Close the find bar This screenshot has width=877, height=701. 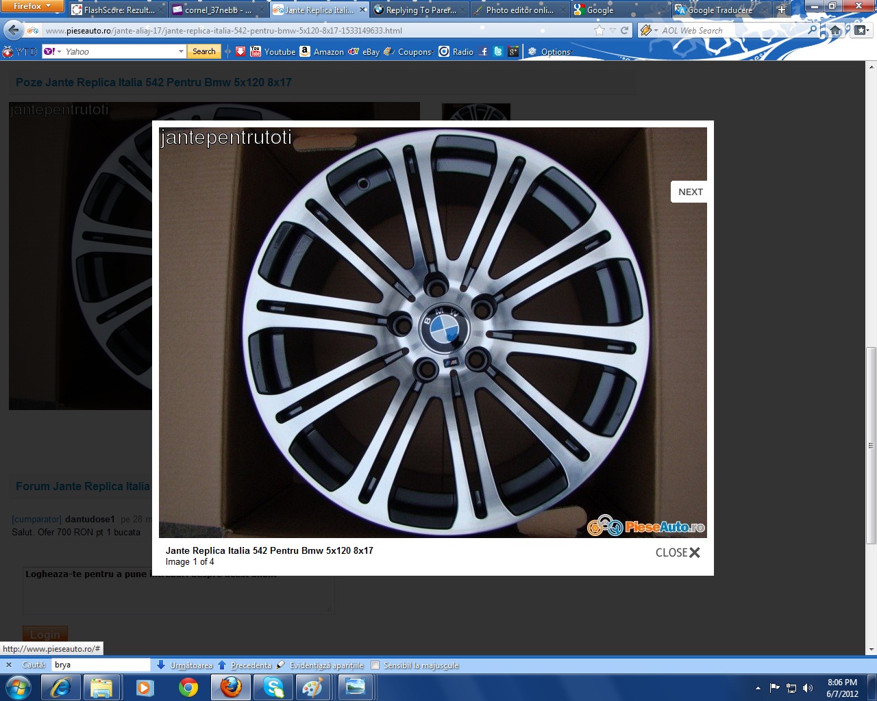pyautogui.click(x=9, y=665)
